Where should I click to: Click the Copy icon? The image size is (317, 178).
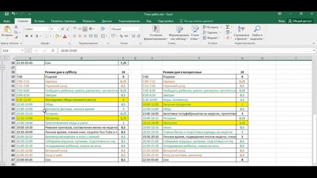click(16, 32)
